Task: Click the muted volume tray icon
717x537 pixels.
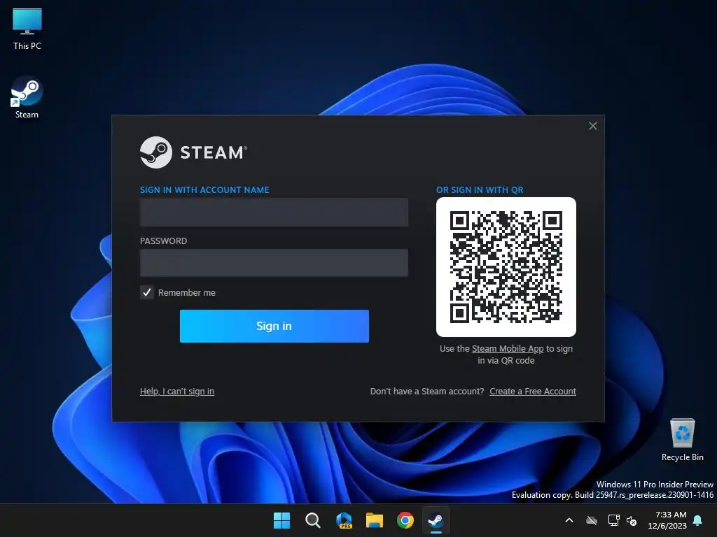Action: (x=632, y=520)
